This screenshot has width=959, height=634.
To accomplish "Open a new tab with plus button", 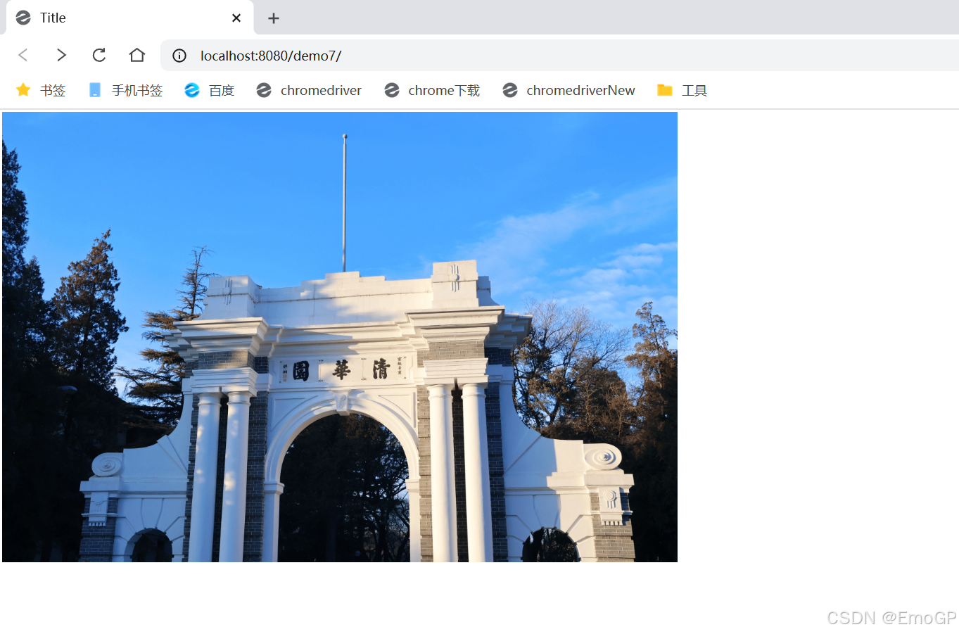I will click(274, 18).
